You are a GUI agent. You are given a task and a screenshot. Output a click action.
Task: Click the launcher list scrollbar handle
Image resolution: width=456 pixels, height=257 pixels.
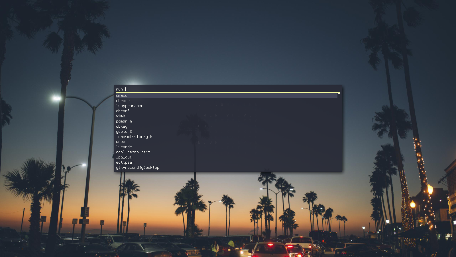click(x=339, y=94)
